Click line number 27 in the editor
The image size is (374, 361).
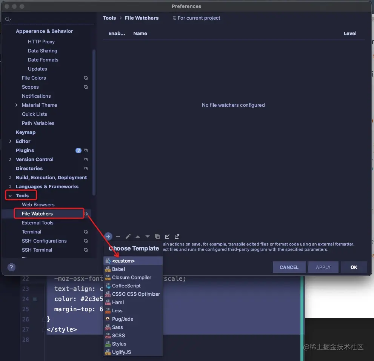(x=26, y=330)
